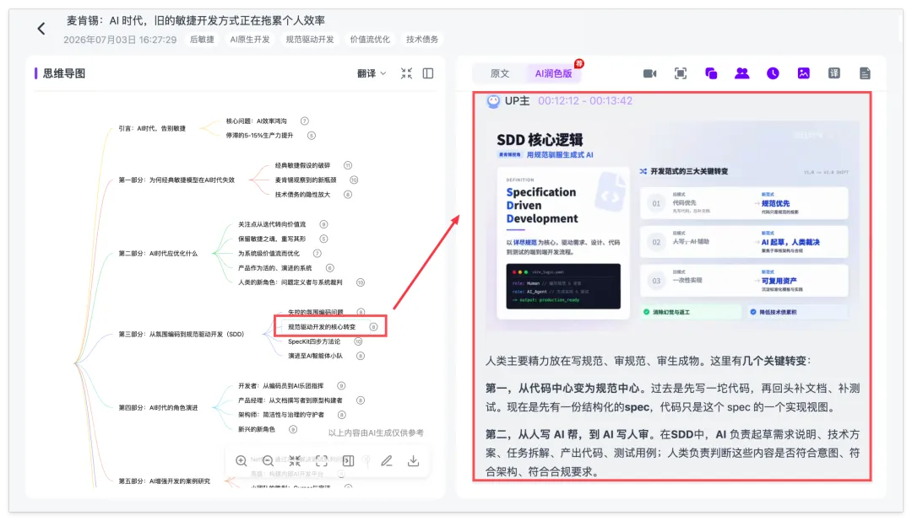
Task: Expand the count badge beside 保留敏捷之魂，重写其形
Action: 323,239
